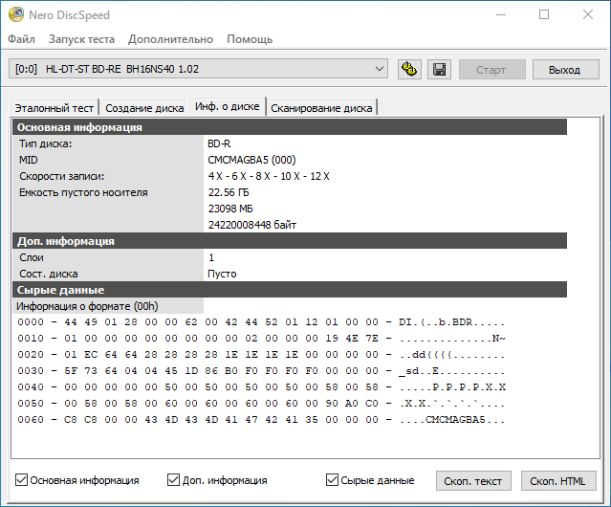The height and width of the screenshot is (507, 611).
Task: Click the capacity value 23098 МБ
Action: pos(230,209)
